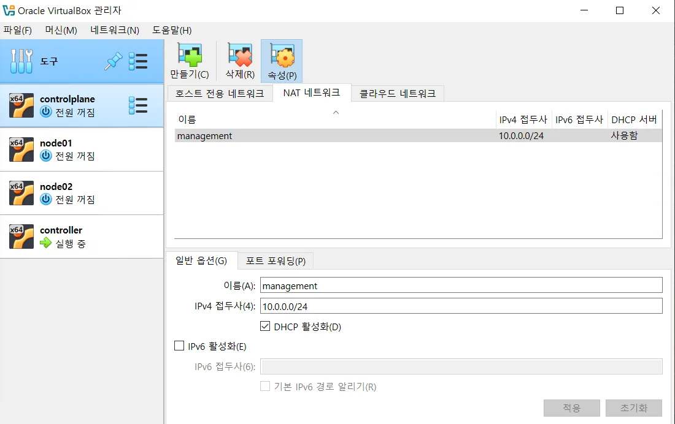This screenshot has height=424, width=675.
Task: Open the 도구 list menu icon
Action: click(138, 61)
